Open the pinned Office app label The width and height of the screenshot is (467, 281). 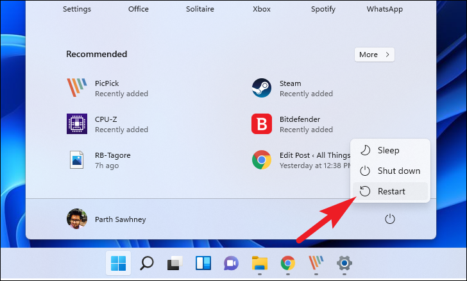coord(139,9)
